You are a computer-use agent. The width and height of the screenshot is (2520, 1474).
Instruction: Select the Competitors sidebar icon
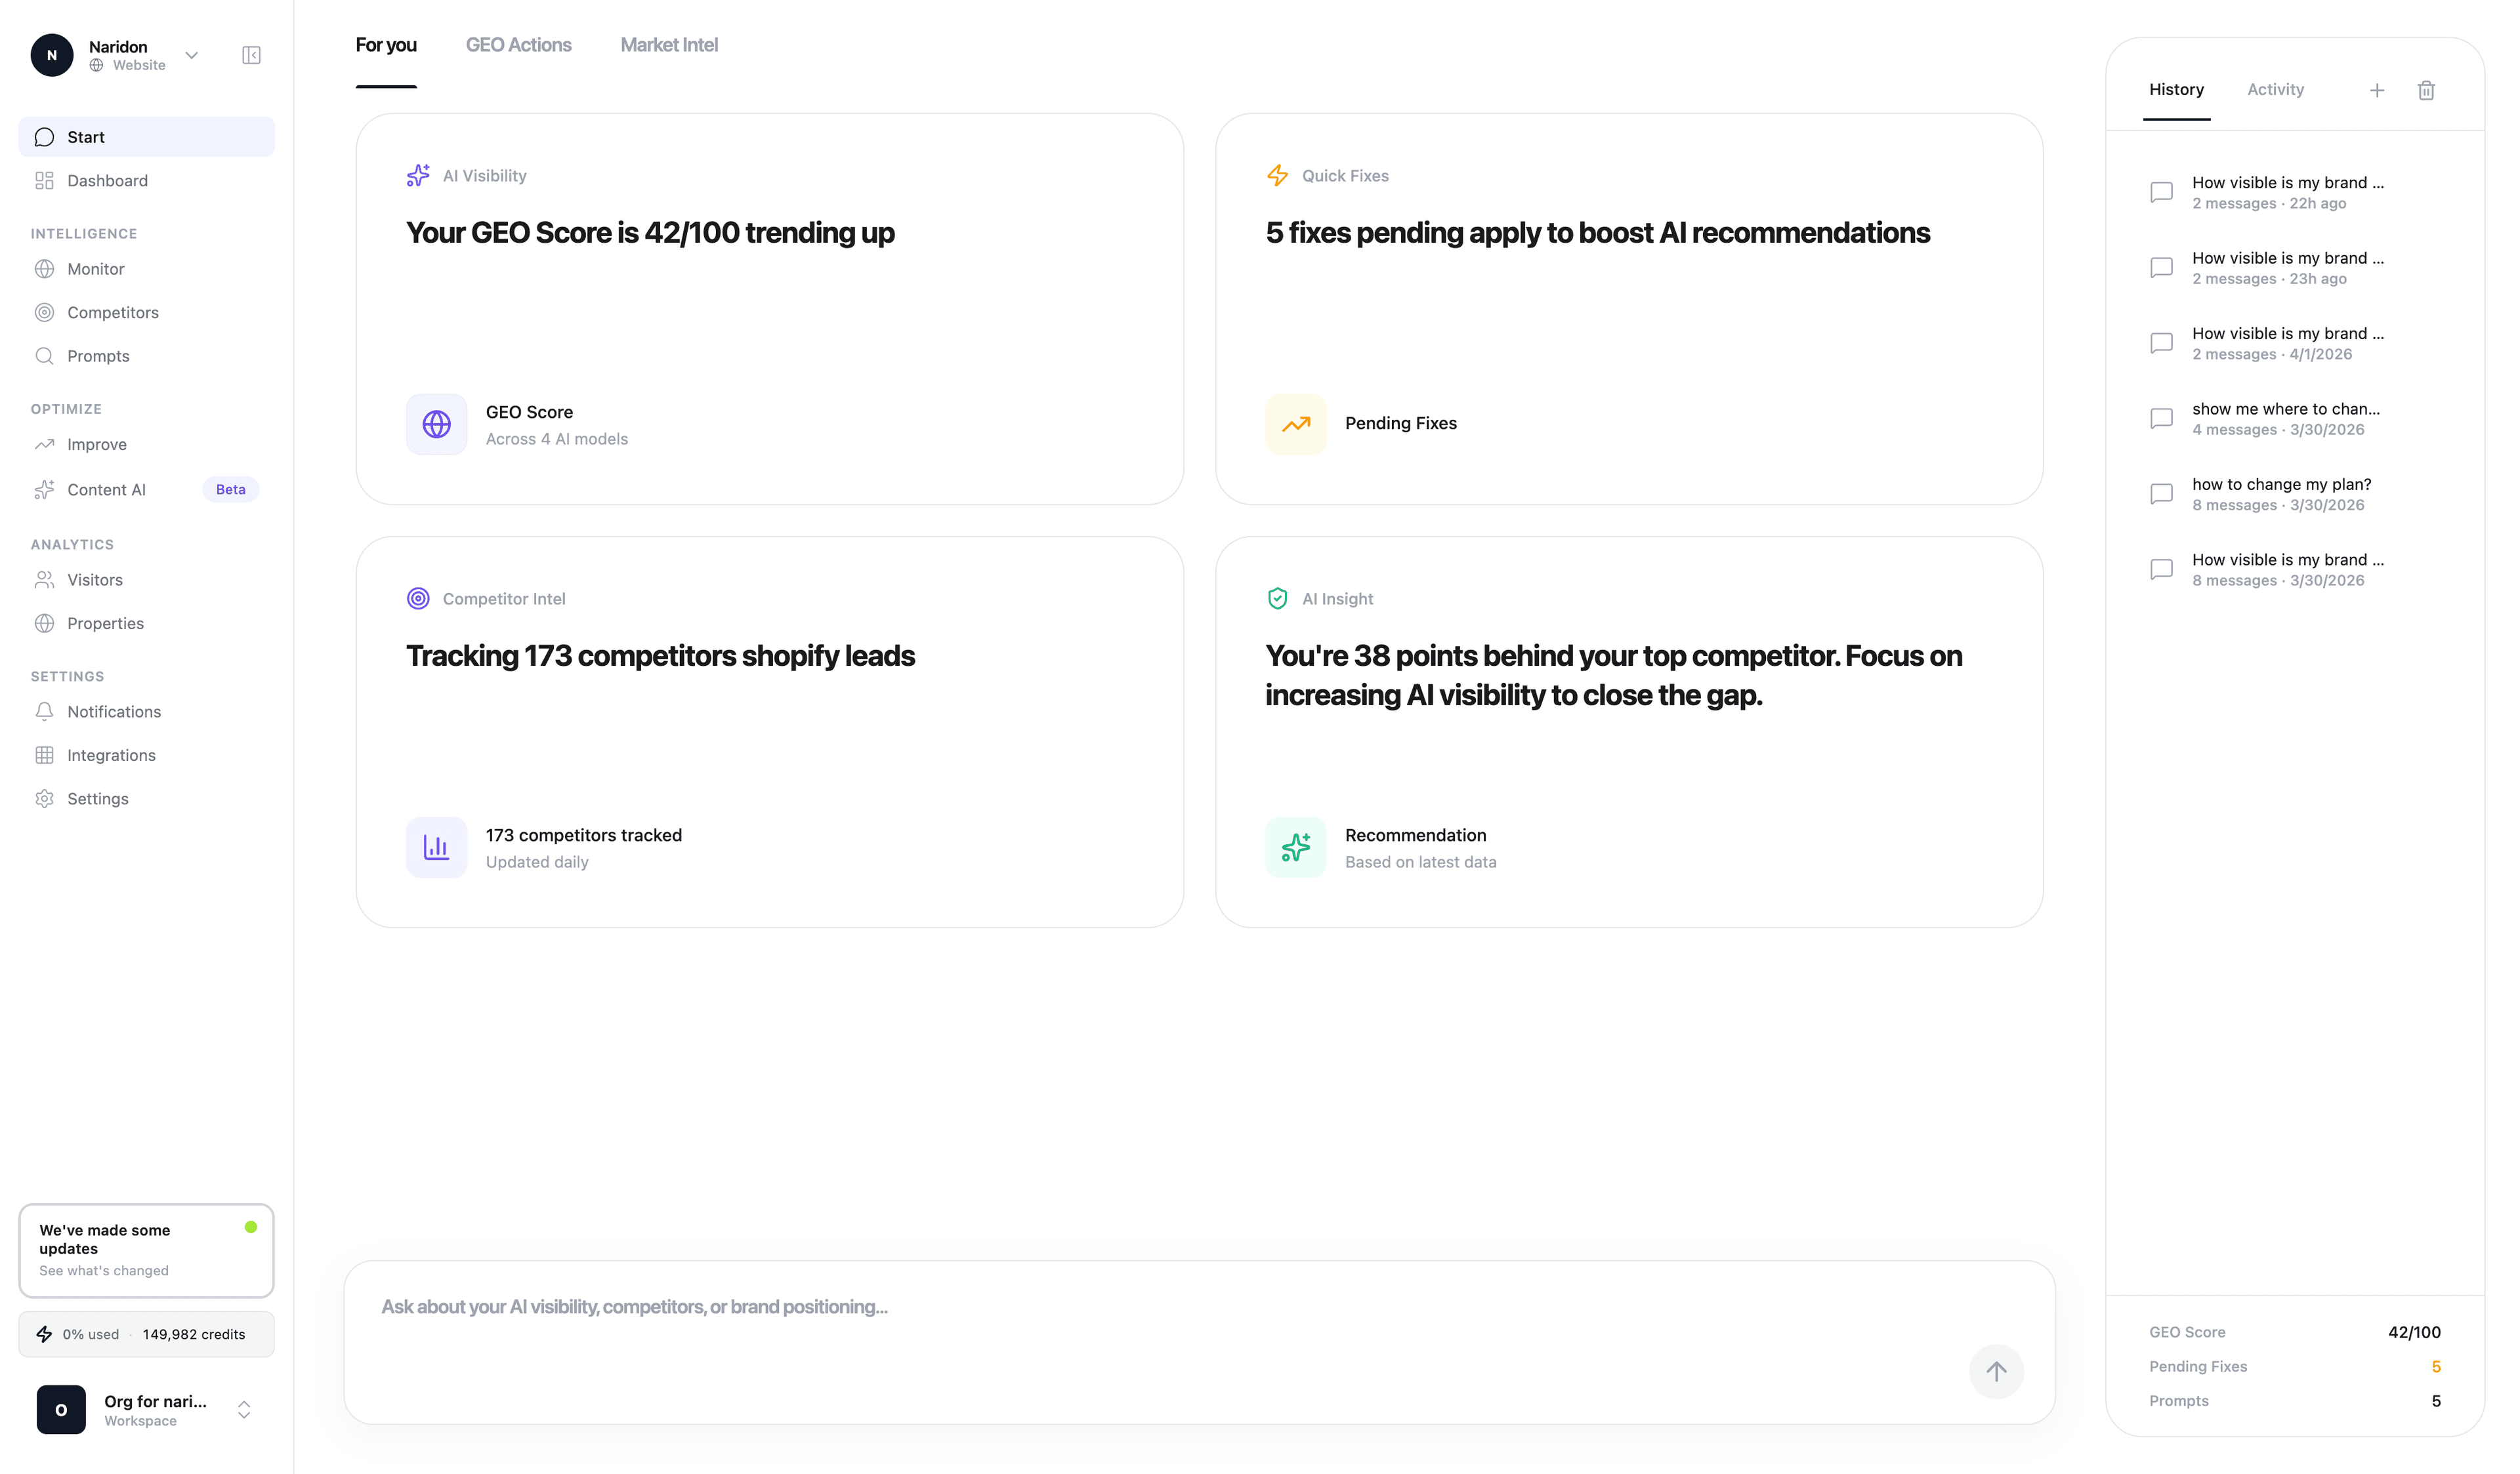tap(44, 312)
